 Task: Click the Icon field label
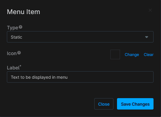coord(12,53)
